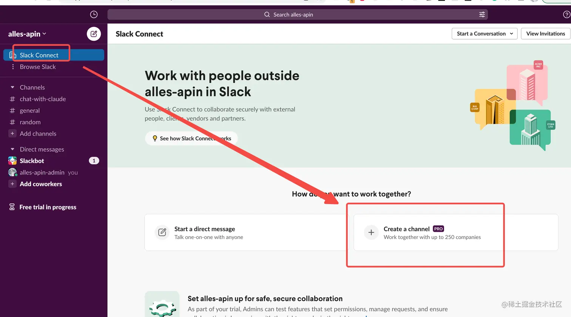
Task: Click the Slack Connect building icon
Action: (x=12, y=55)
